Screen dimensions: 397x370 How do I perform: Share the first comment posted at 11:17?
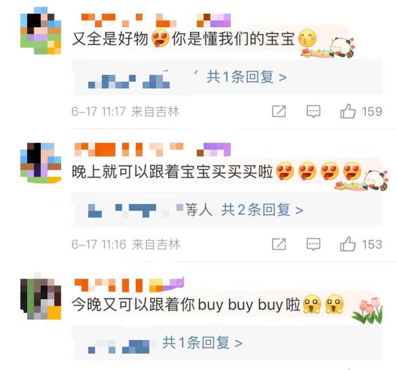point(279,111)
